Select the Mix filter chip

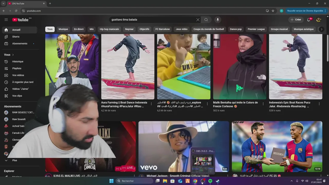(92, 29)
